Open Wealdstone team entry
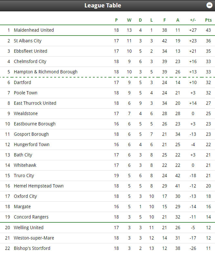 [26, 113]
